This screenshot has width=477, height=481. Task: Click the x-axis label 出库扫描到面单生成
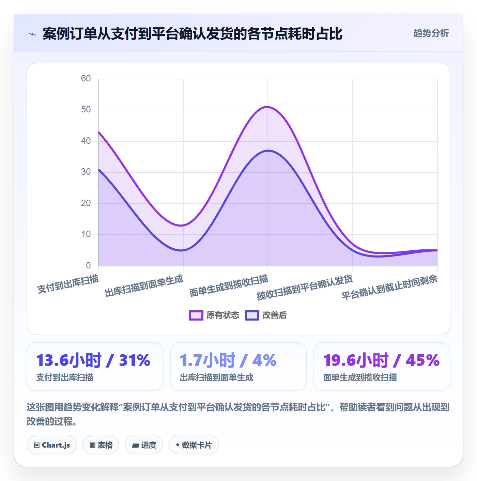click(144, 286)
